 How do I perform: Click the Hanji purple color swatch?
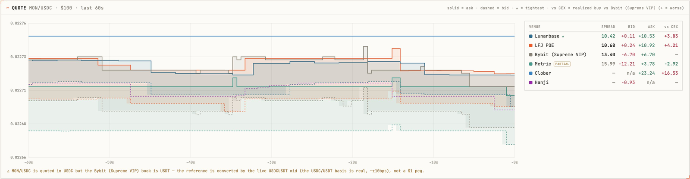(x=531, y=82)
